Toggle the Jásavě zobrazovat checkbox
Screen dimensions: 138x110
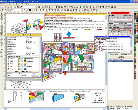103,102
